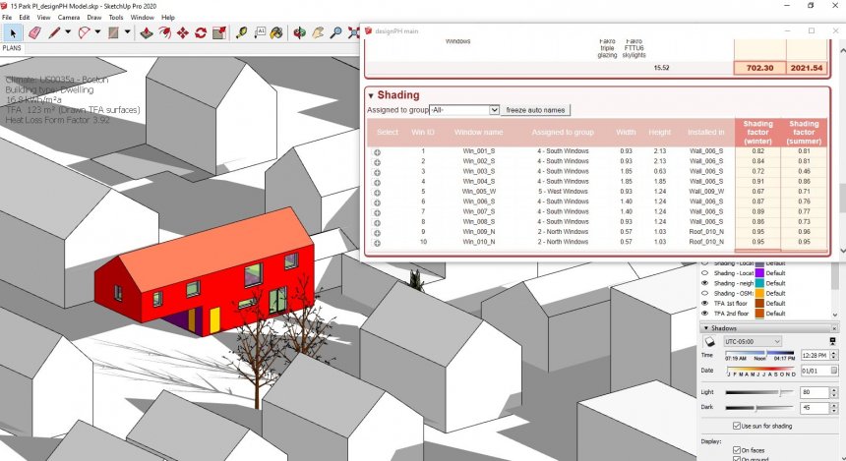846x461 pixels.
Task: Adjust the Dark intensity slider
Action: [759, 408]
